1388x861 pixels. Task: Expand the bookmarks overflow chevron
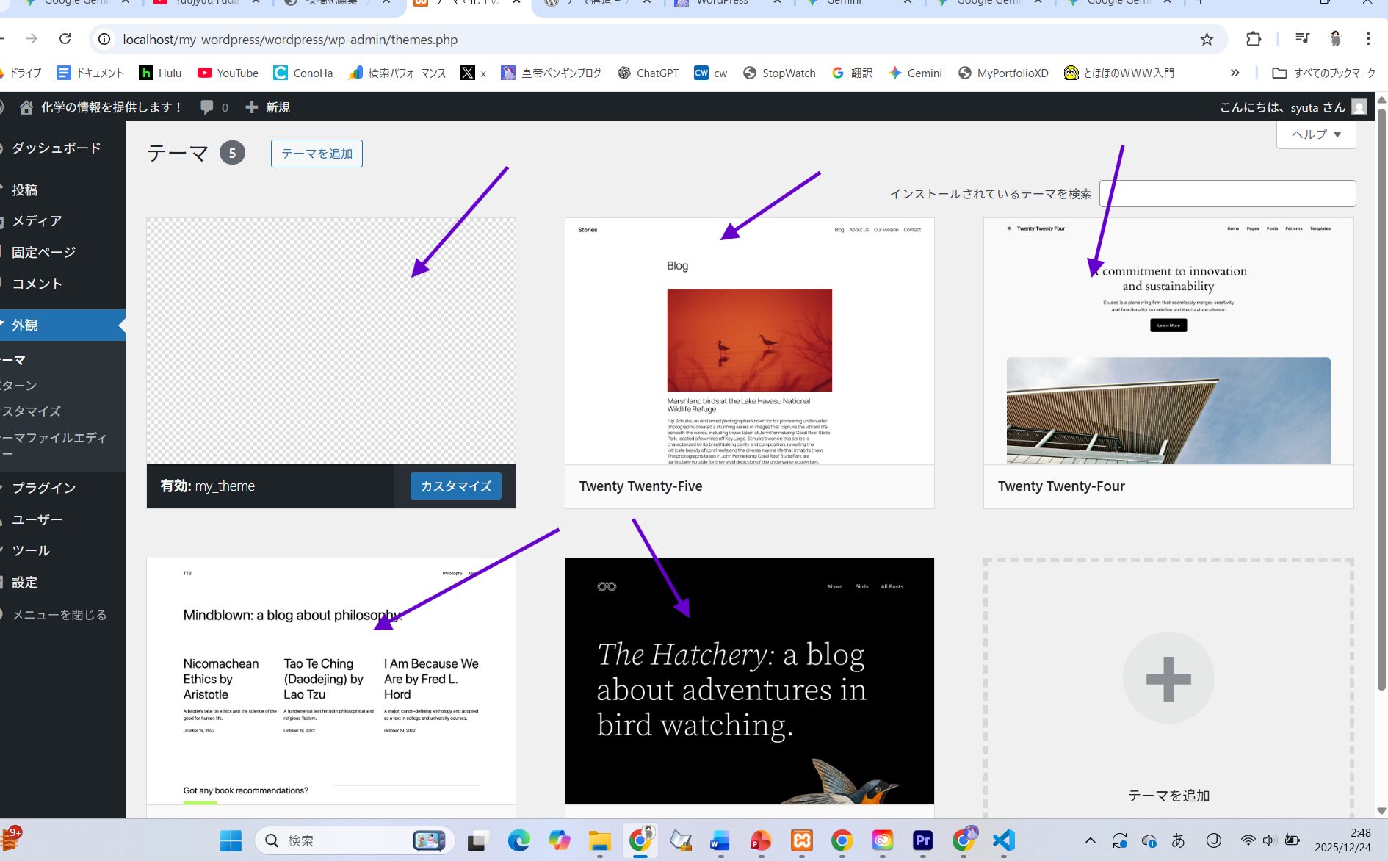(1235, 73)
